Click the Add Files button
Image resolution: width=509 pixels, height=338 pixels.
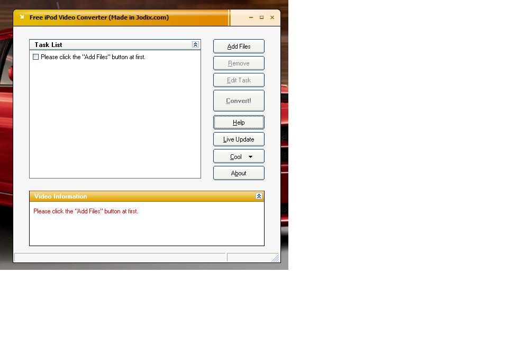tap(239, 46)
